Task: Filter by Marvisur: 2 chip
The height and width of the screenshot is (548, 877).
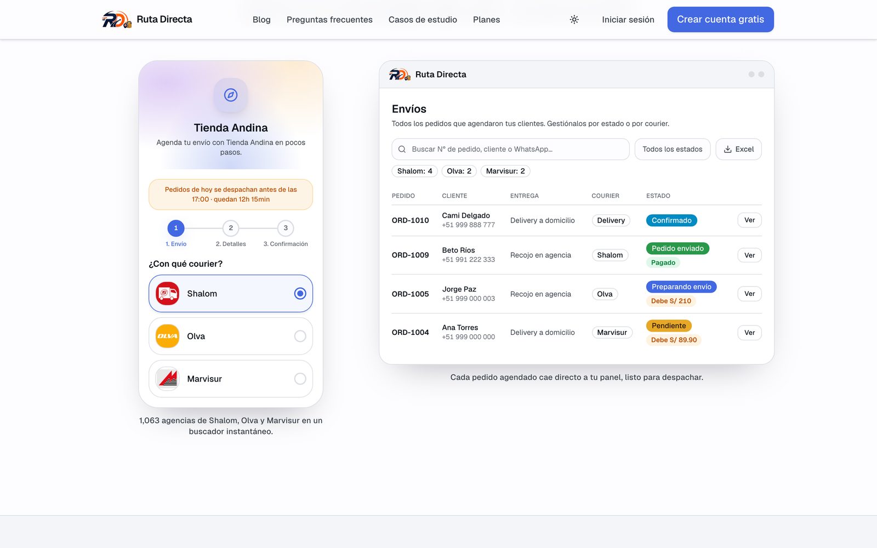Action: click(x=505, y=171)
